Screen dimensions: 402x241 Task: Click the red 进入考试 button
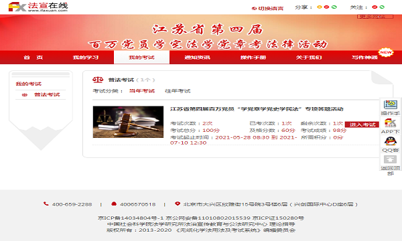pos(362,125)
